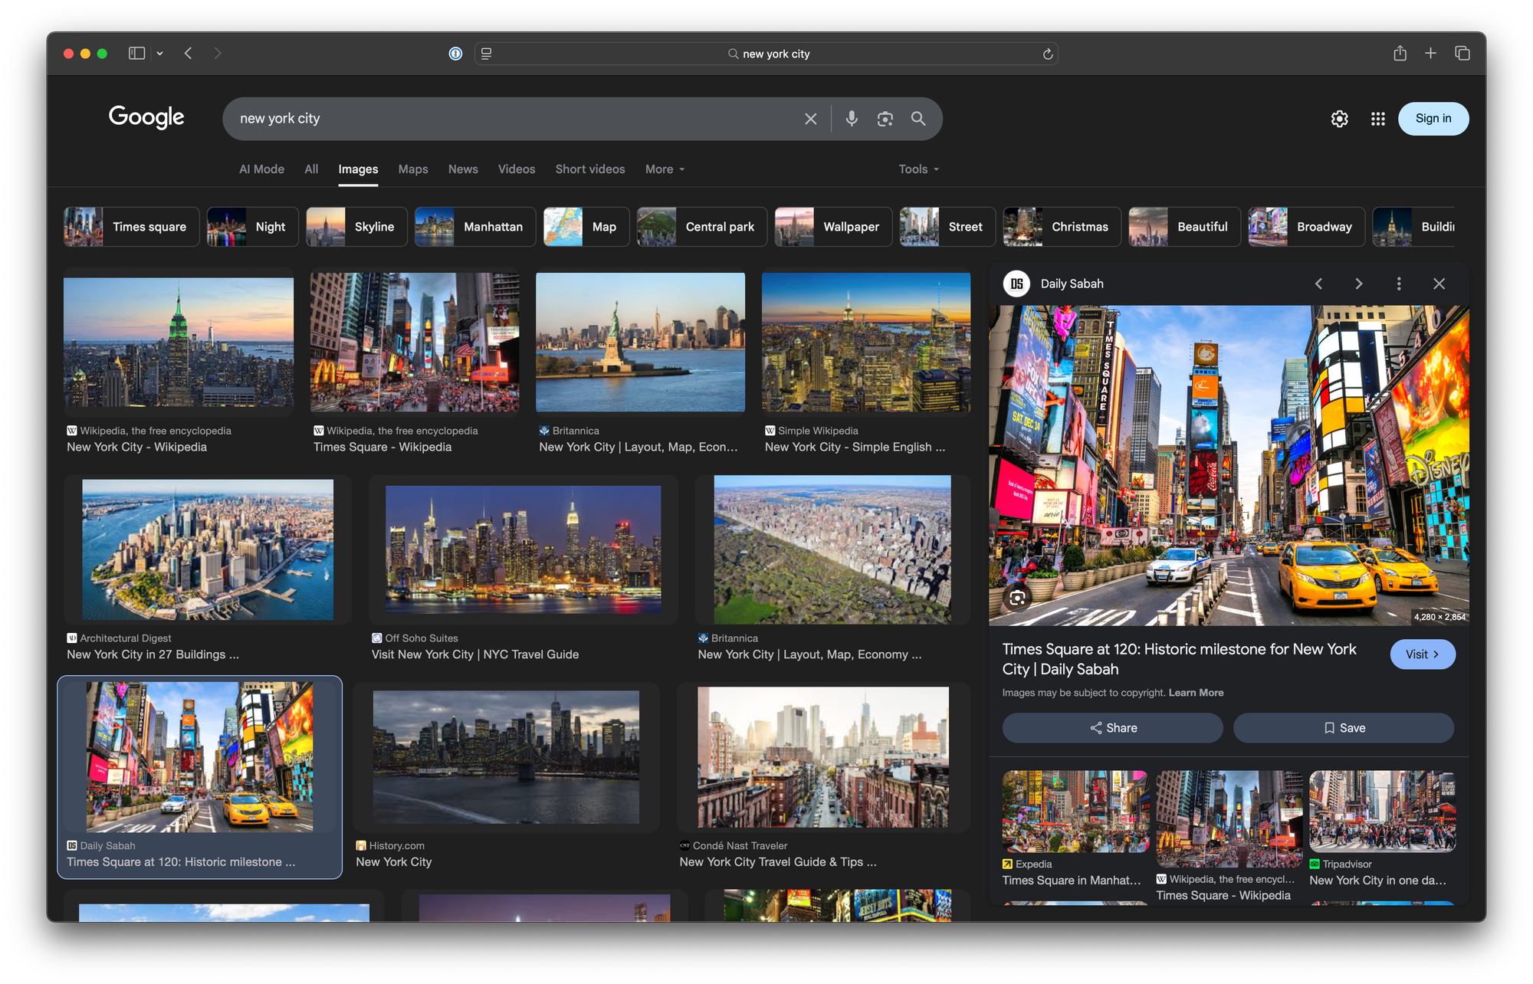Go to Google homepage via logo
Image resolution: width=1533 pixels, height=984 pixels.
click(x=146, y=117)
